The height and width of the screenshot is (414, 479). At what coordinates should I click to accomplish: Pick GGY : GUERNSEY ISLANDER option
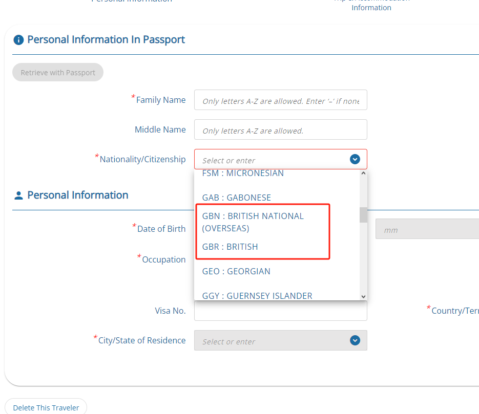point(257,296)
